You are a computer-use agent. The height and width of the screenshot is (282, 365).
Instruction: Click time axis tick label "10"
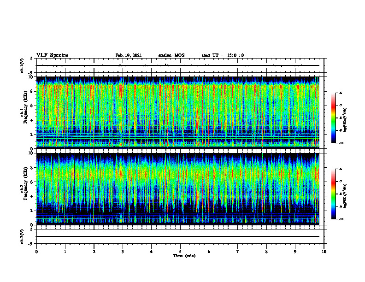[x=324, y=252]
